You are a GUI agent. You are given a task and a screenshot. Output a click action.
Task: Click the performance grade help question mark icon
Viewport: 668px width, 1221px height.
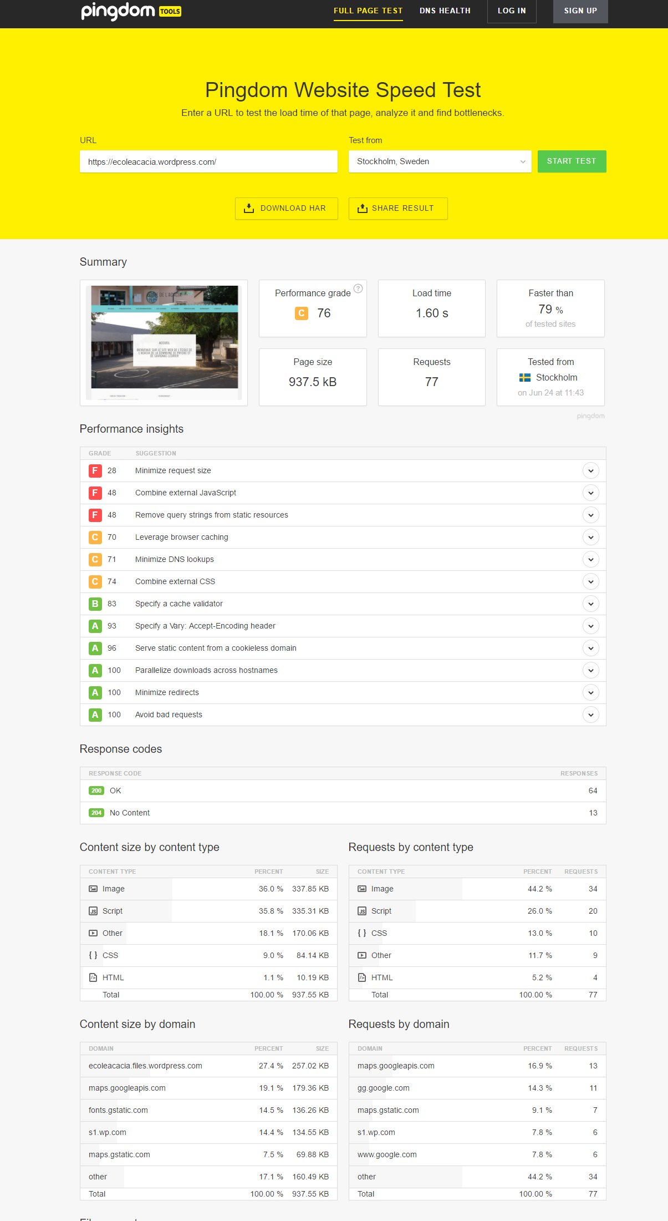358,288
